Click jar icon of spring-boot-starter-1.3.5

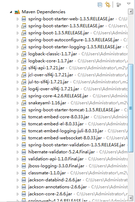pos(24,26)
